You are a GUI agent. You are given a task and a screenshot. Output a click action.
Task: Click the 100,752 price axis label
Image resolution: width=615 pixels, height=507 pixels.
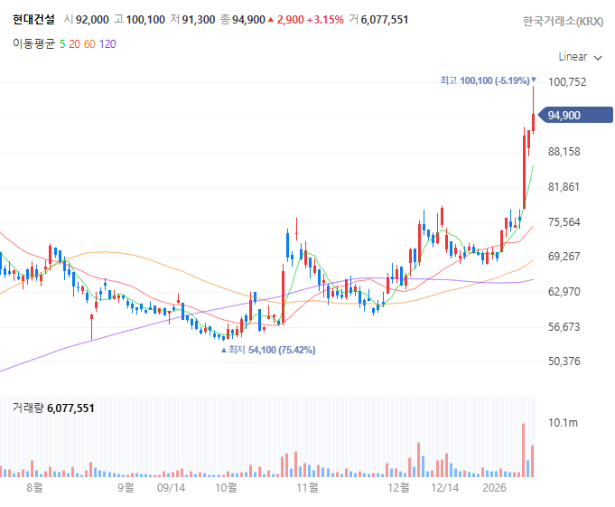(x=567, y=82)
